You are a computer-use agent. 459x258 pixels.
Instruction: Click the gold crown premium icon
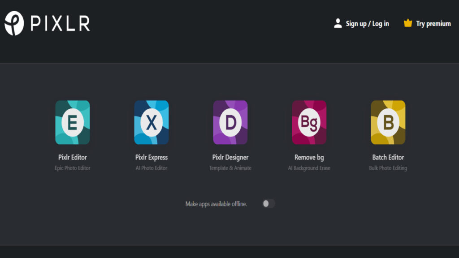pos(407,23)
